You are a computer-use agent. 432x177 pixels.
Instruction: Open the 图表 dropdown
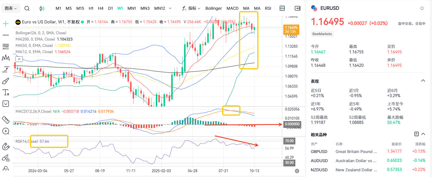11,8
